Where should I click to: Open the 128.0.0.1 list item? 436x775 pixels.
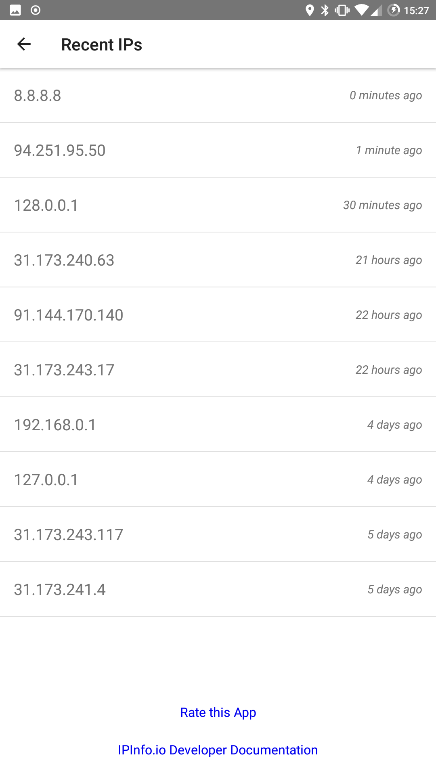(218, 205)
